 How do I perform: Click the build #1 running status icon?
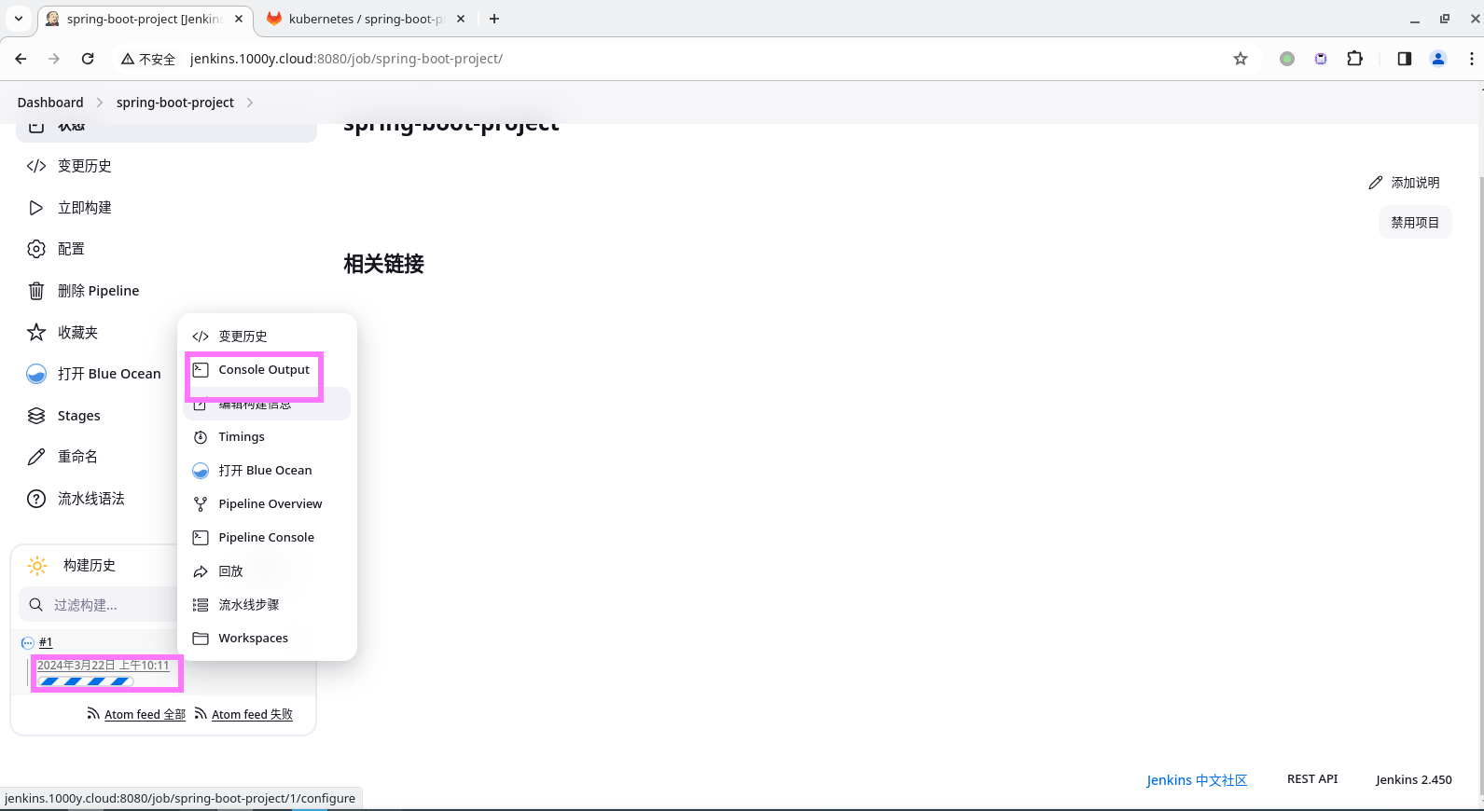(x=28, y=643)
